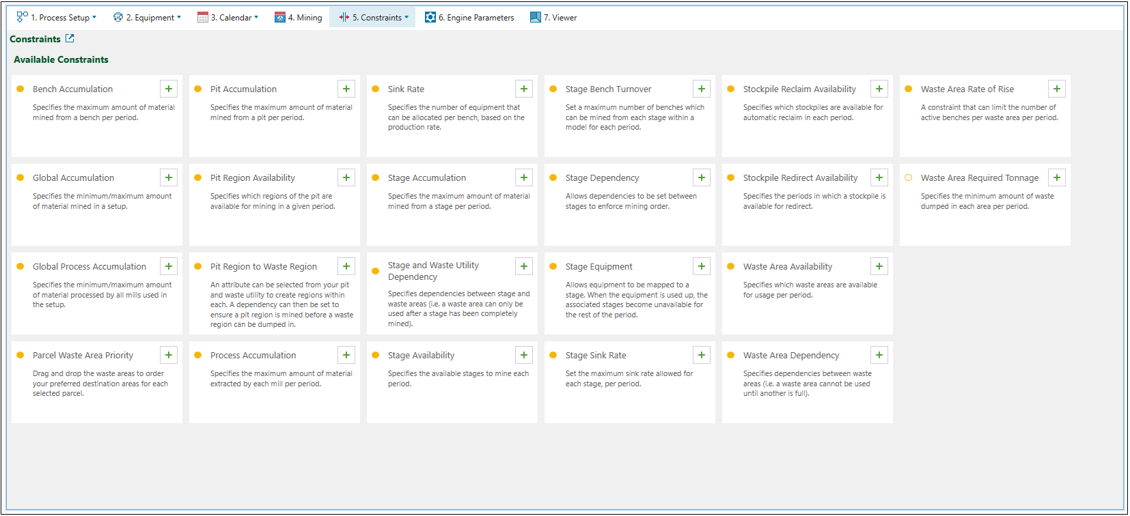
Task: Open the Viewer tab
Action: coord(553,18)
